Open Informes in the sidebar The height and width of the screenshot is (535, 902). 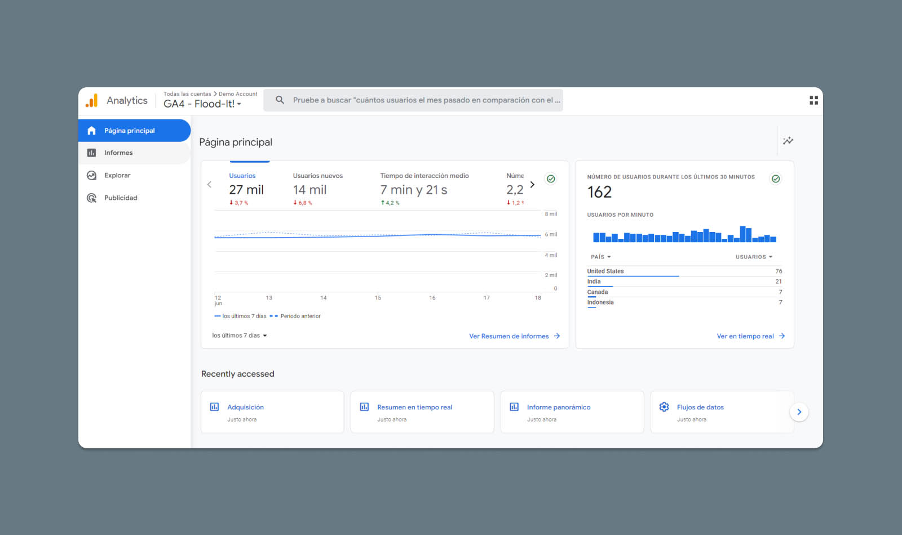(118, 153)
